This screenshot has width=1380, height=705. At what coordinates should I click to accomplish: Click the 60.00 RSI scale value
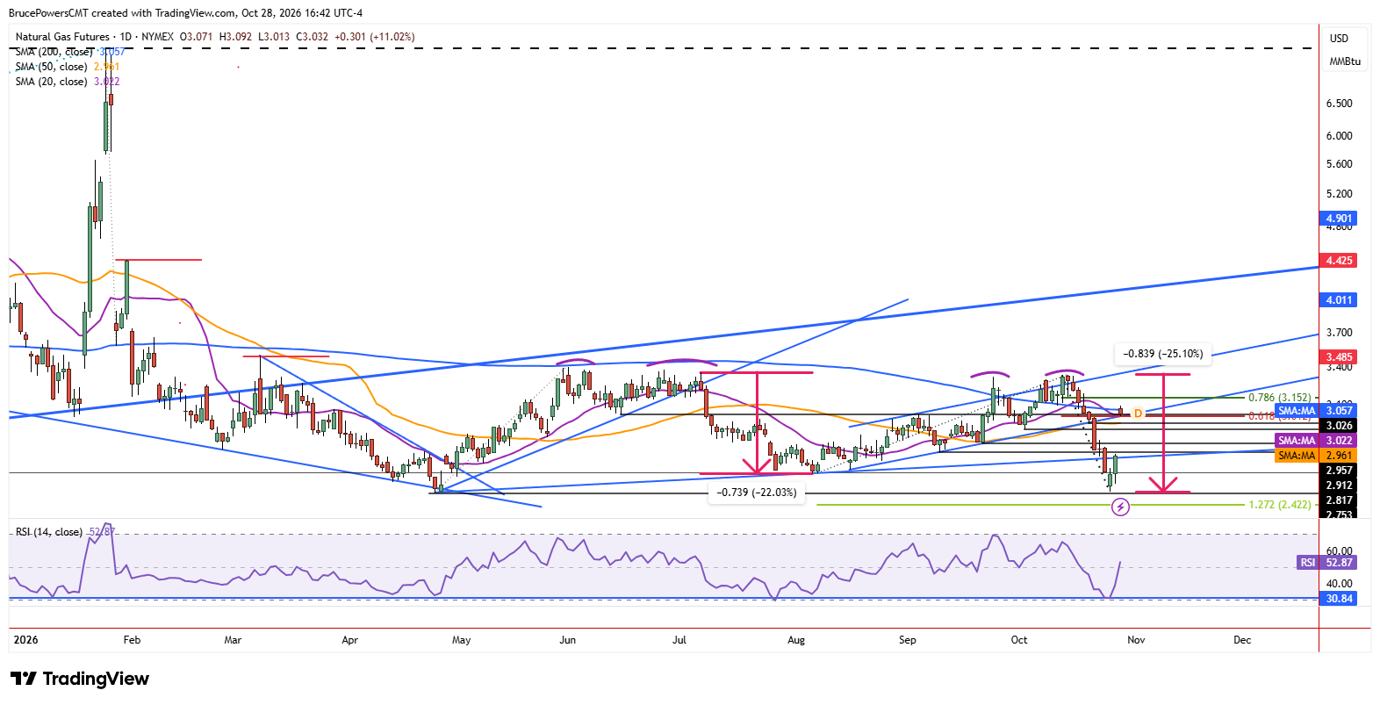(x=1339, y=551)
